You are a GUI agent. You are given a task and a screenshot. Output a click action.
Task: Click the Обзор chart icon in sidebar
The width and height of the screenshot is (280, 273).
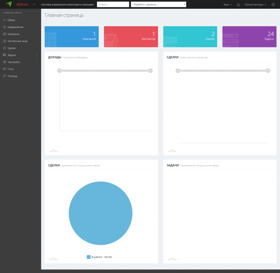pyautogui.click(x=5, y=20)
